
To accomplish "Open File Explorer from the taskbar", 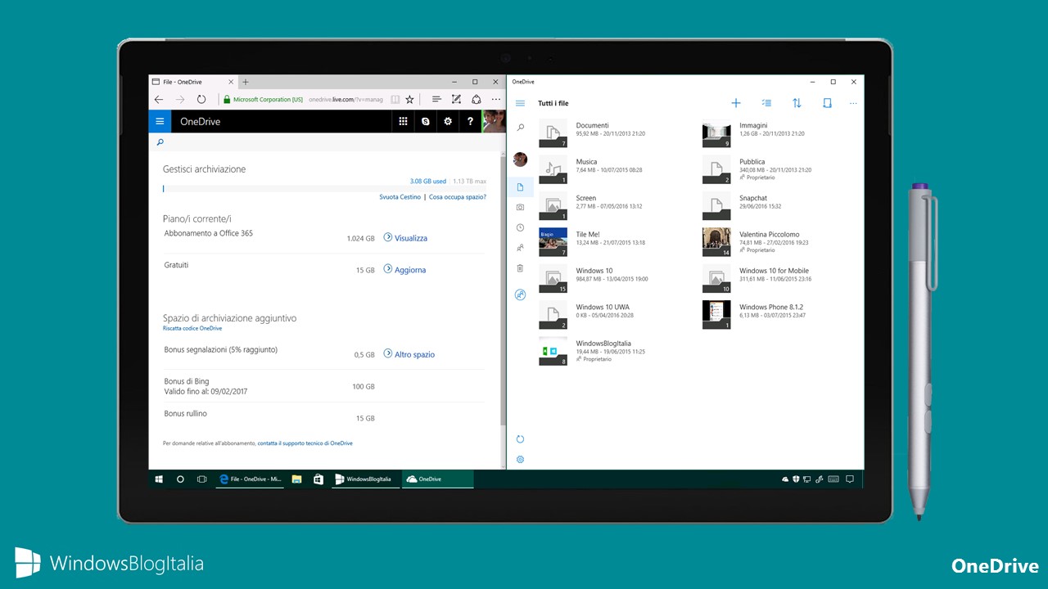I will pyautogui.click(x=297, y=479).
